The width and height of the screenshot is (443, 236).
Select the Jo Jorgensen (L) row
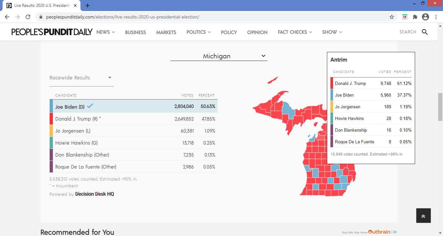coord(134,131)
